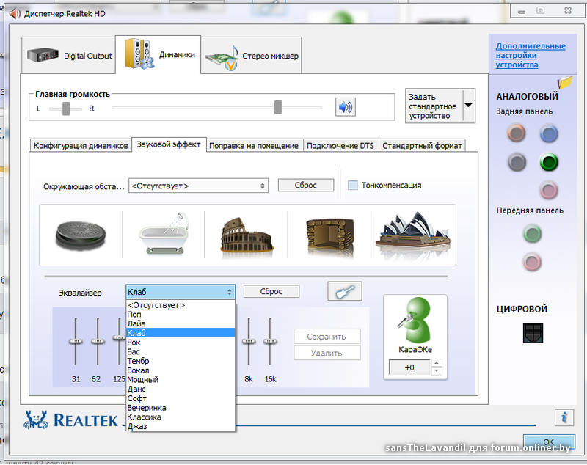Click the Сохранить button
This screenshot has width=587, height=465.
(x=327, y=337)
